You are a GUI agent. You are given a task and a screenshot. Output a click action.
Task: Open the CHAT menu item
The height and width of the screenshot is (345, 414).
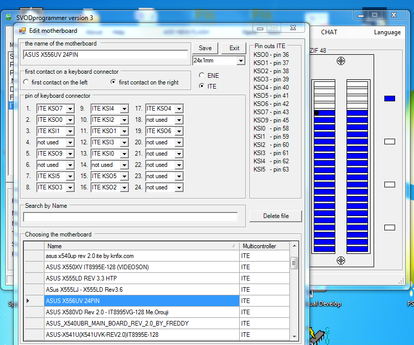pos(329,32)
